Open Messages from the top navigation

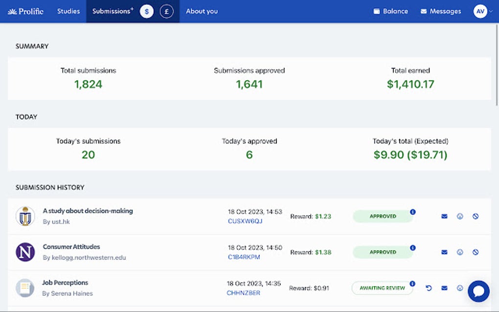[x=440, y=11]
